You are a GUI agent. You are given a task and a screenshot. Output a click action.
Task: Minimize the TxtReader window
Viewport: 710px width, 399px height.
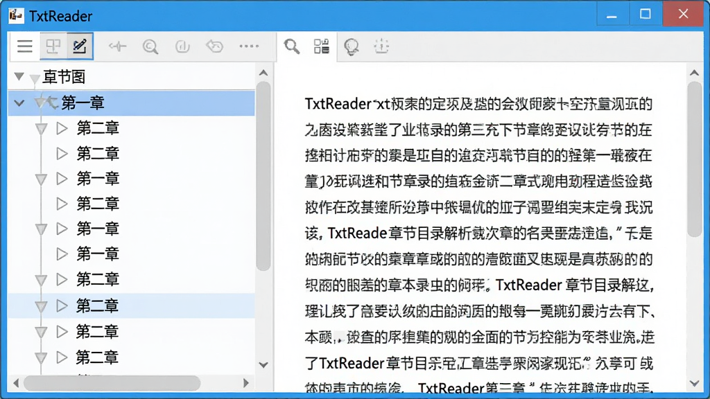click(612, 15)
